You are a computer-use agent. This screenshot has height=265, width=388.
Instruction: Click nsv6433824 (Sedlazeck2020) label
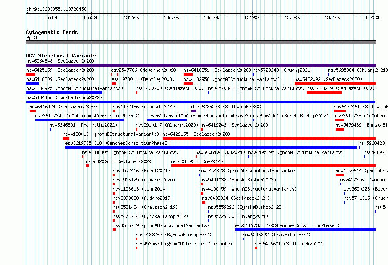[x=236, y=198]
